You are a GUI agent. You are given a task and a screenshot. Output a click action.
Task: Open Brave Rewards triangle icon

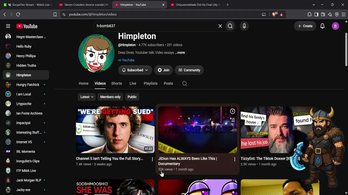[x=281, y=14]
